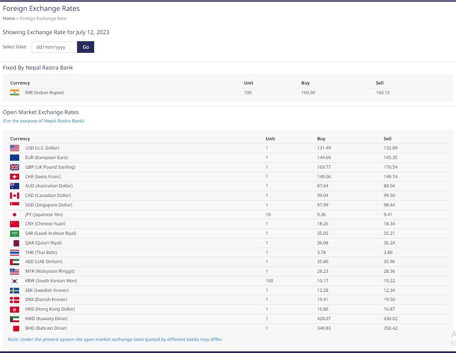Open the Home breadcrumb link
The height and width of the screenshot is (353, 456).
(9, 18)
